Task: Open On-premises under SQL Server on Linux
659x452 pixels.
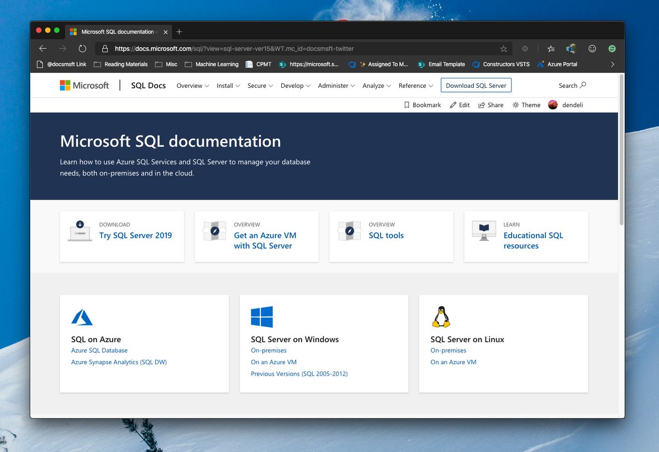Action: [449, 351]
